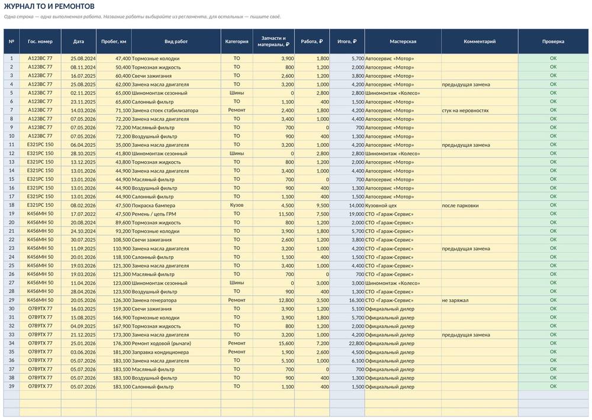Select the total value 6,100
This screenshot has height=420, width=592.
[x=347, y=361]
